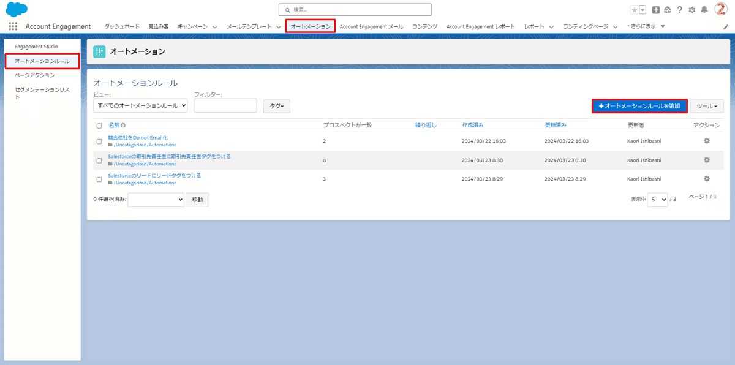This screenshot has height=365, width=735.
Task: Open セグメンテーションリスト in the sidebar
Action: pos(42,93)
